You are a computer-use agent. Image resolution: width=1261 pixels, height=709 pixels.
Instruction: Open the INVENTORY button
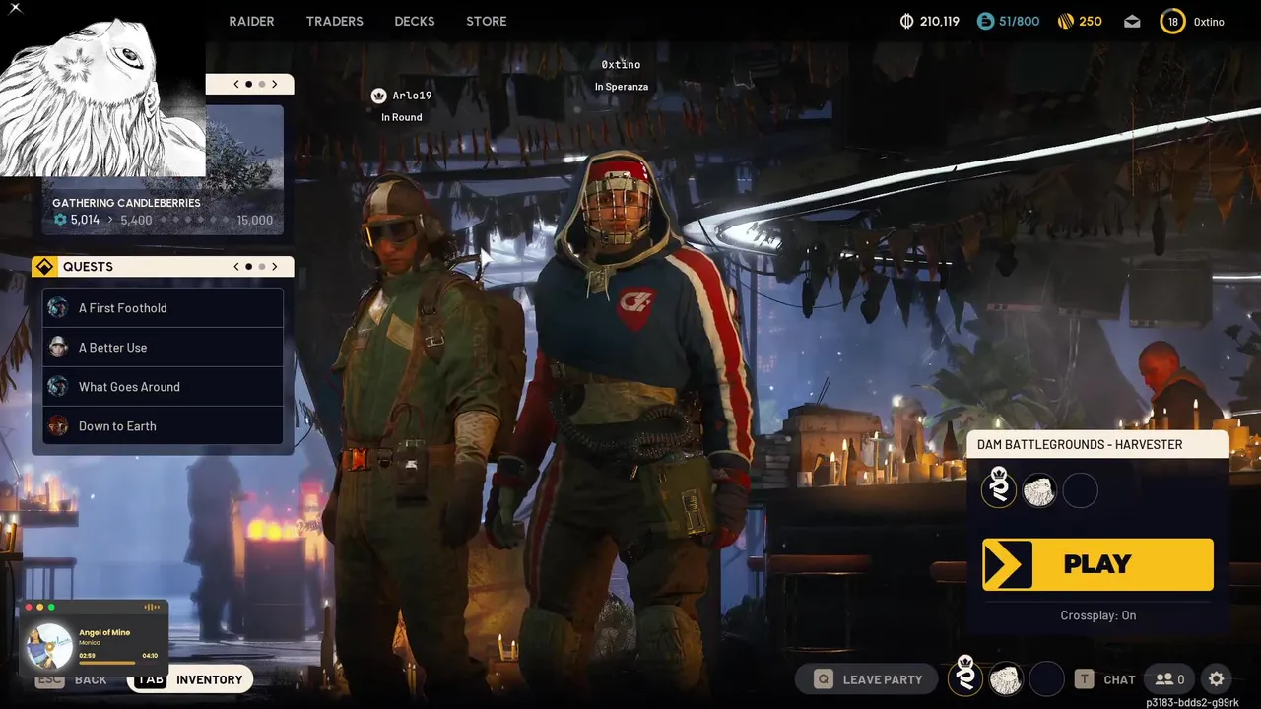190,679
